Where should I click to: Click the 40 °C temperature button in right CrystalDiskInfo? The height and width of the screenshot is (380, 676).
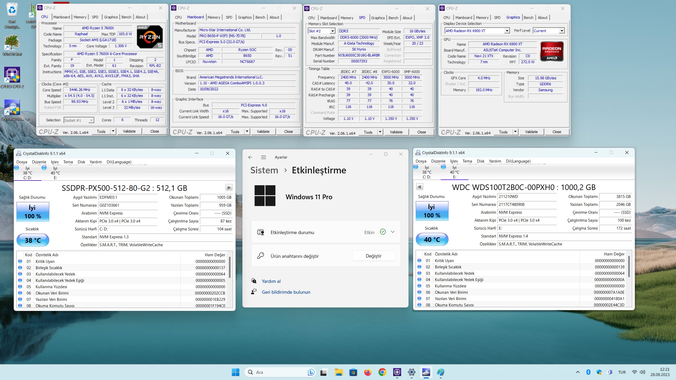pos(432,239)
